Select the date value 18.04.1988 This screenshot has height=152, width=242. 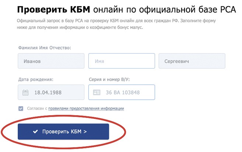[x=48, y=93]
